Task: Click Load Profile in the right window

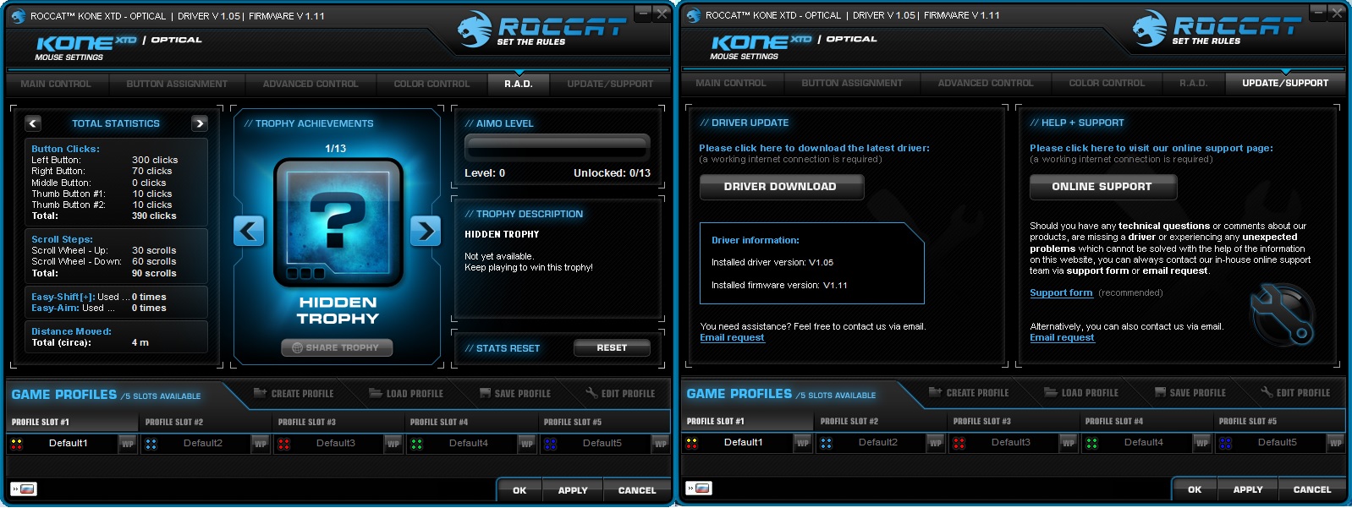Action: [1081, 392]
